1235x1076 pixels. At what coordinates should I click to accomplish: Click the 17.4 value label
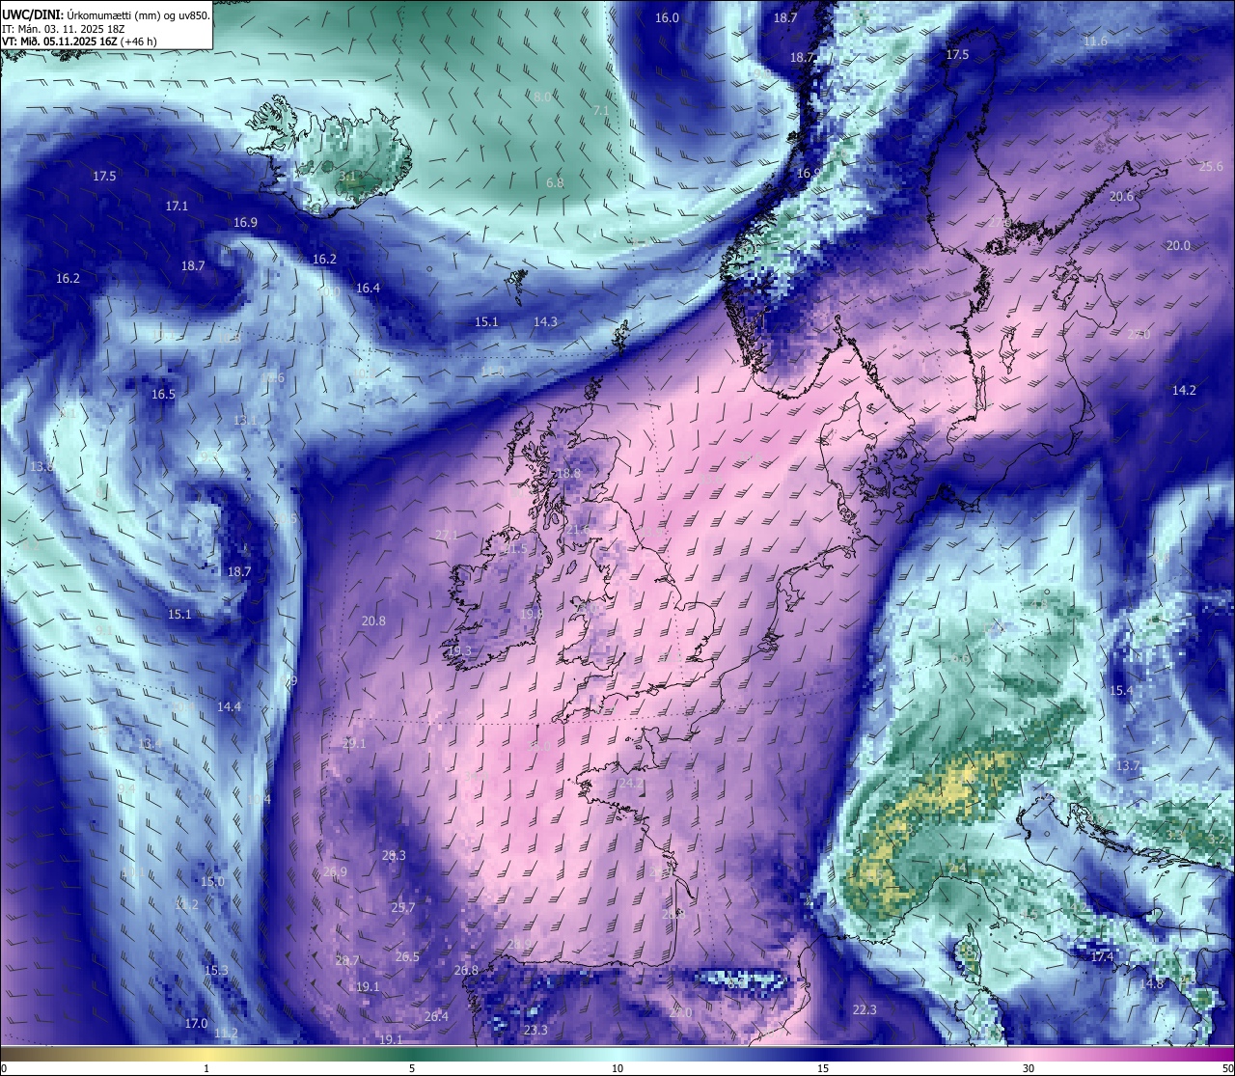(1102, 956)
